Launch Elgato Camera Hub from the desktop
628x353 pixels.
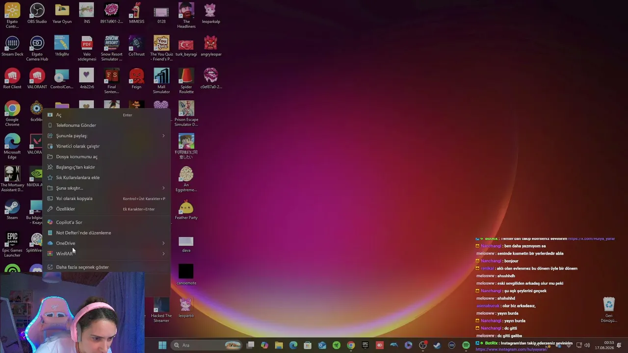click(37, 48)
